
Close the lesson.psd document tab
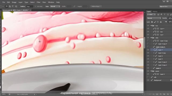30,10
